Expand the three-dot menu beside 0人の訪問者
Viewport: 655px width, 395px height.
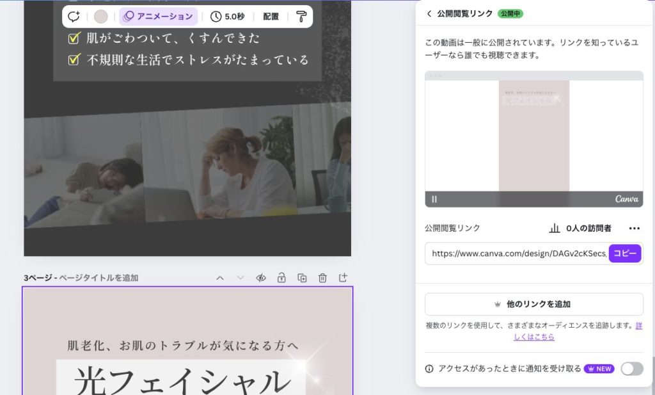[x=634, y=228]
